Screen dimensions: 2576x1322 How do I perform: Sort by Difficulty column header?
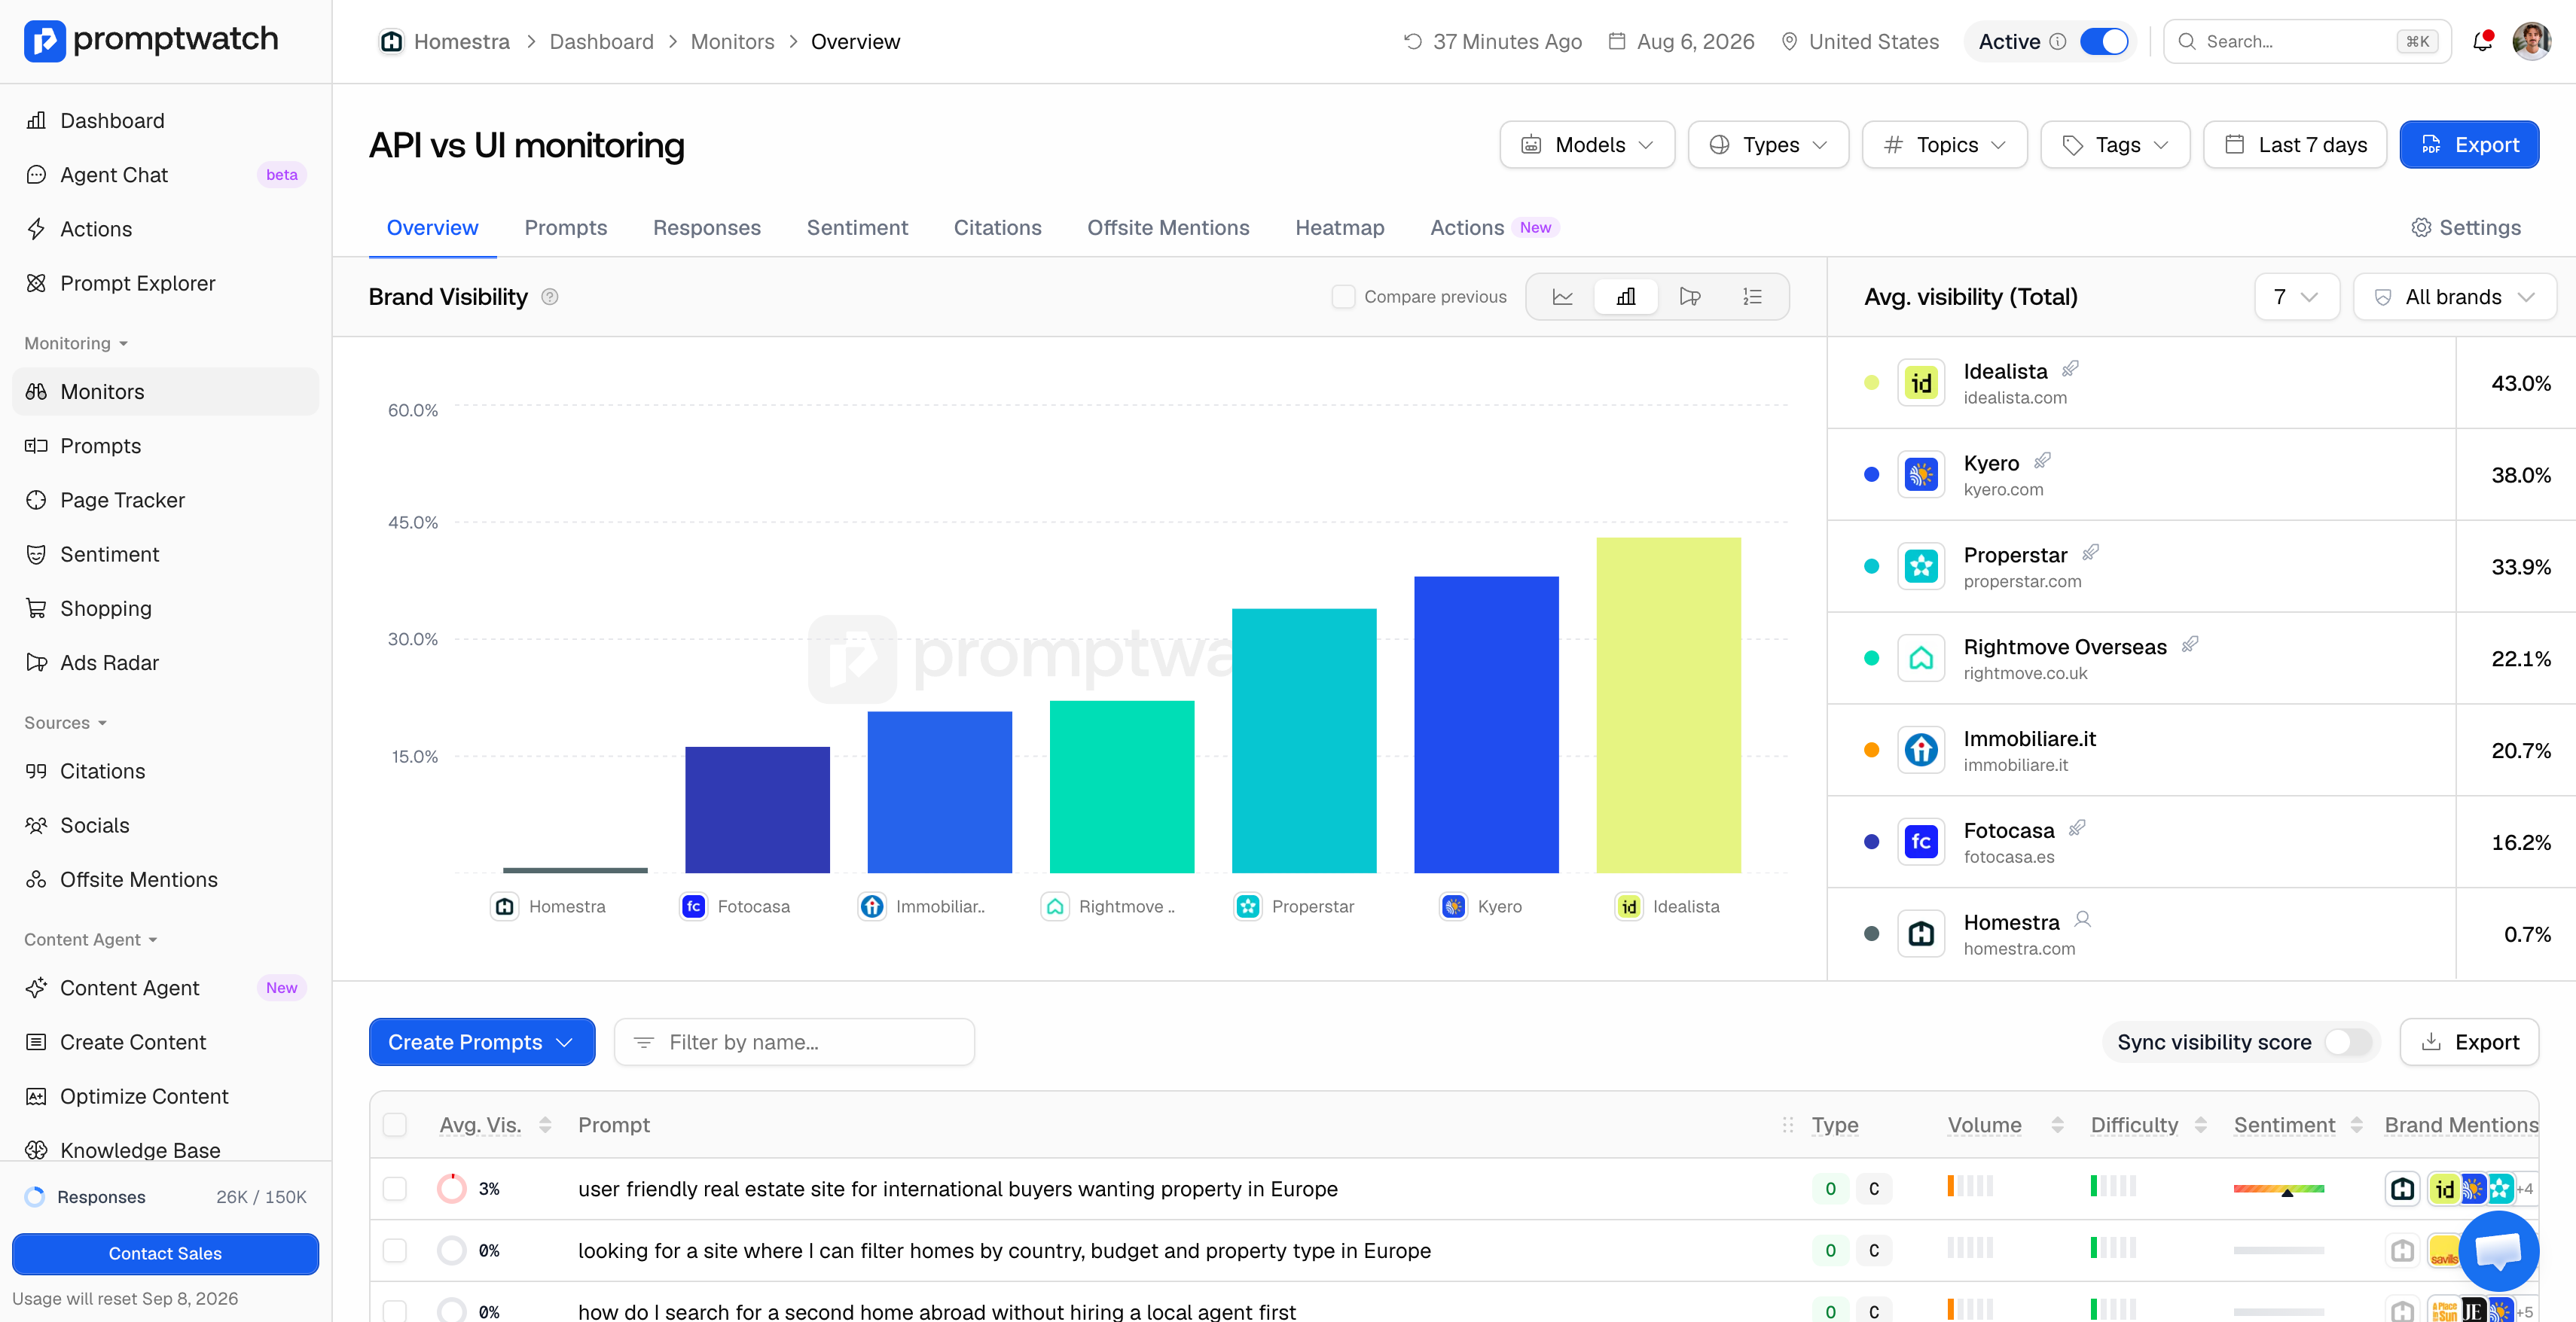[2148, 1126]
